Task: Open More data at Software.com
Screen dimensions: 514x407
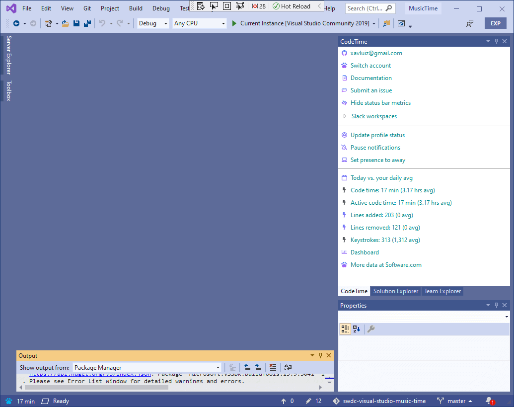Action: (386, 265)
